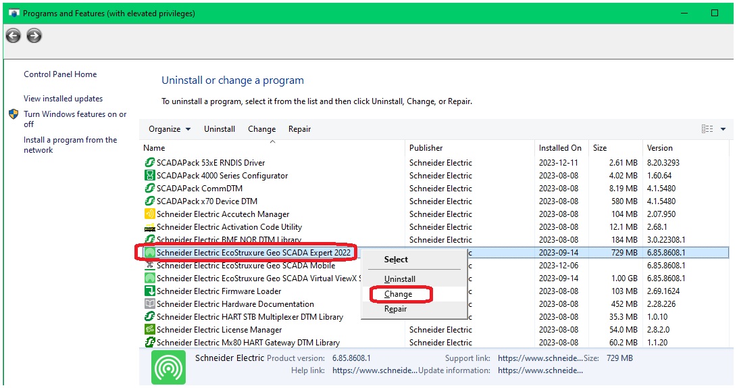This screenshot has height=388, width=737.
Task: Click the SCADAPack 4000 Series Configurator icon
Action: [x=149, y=176]
